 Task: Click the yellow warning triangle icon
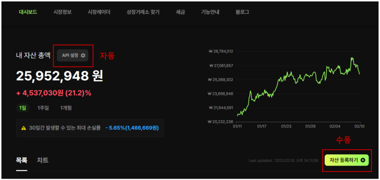coord(23,128)
